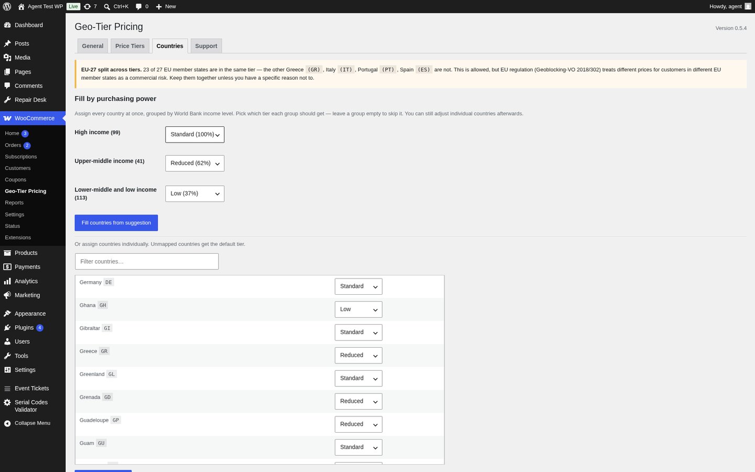Screen dimensions: 755x472
Task: Click the Greece GR country code label
Action: tap(104, 351)
